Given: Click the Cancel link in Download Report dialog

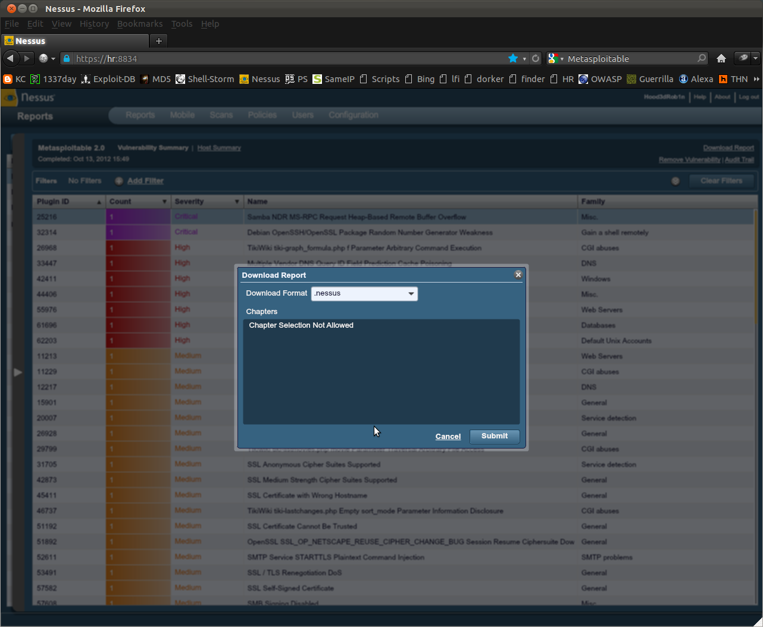Looking at the screenshot, I should tap(448, 437).
